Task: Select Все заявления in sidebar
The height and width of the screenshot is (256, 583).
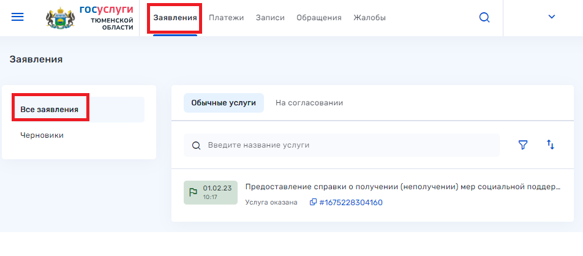Action: [x=50, y=110]
